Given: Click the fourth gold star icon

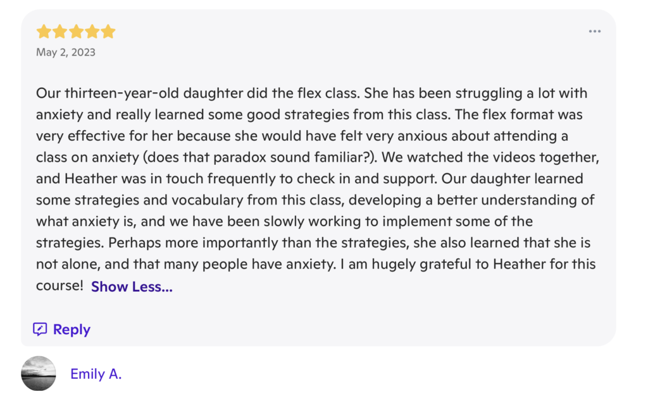Looking at the screenshot, I should (92, 30).
